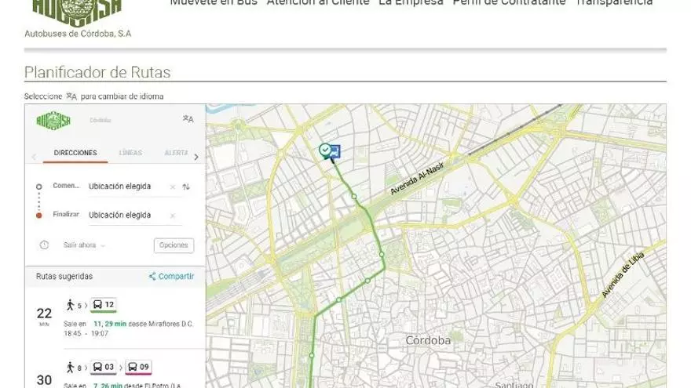
Task: Click the clock icon beside Salir ahora
Action: coord(44,245)
